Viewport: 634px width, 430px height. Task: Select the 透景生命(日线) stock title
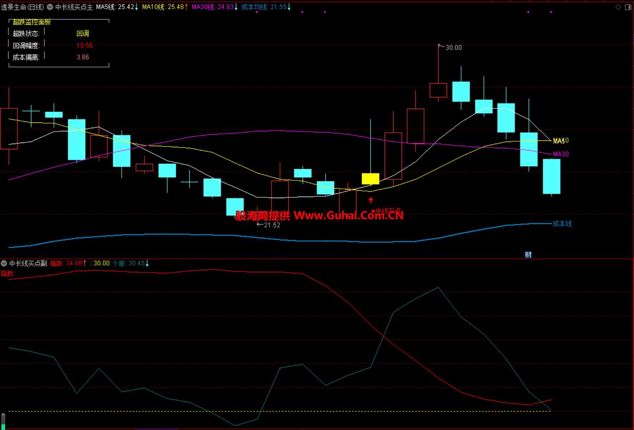click(x=23, y=7)
